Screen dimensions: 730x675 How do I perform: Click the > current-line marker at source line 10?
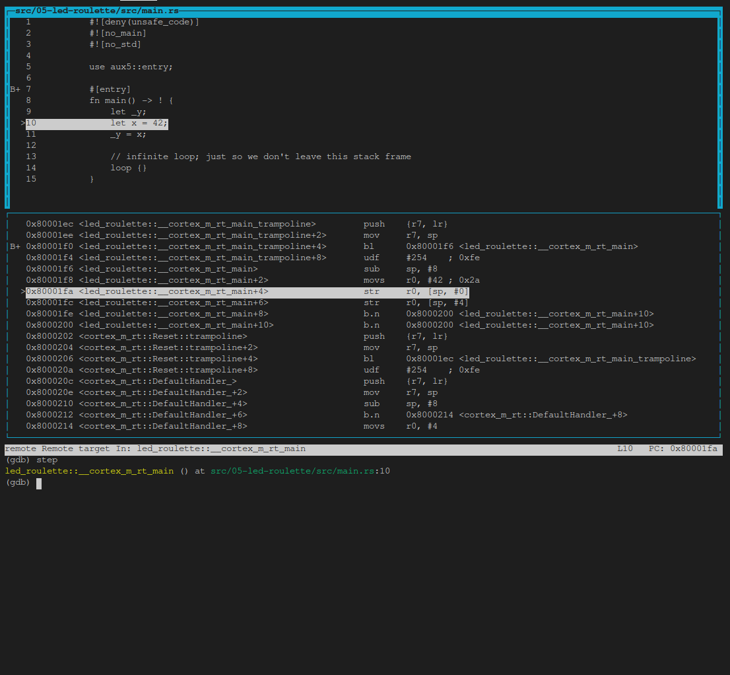[23, 123]
